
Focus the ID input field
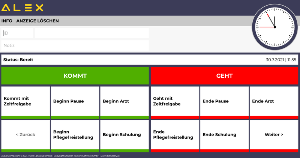(x=17, y=33)
